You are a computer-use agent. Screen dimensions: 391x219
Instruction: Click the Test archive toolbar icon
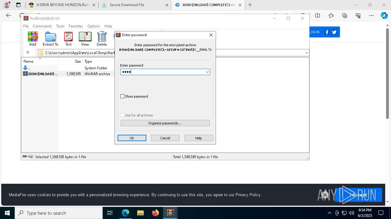(68, 39)
